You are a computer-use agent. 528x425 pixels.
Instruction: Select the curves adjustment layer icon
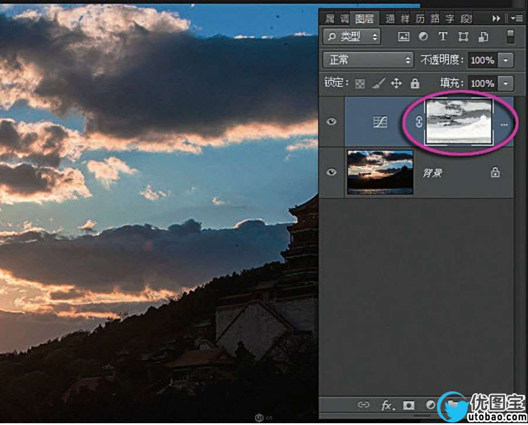(380, 122)
